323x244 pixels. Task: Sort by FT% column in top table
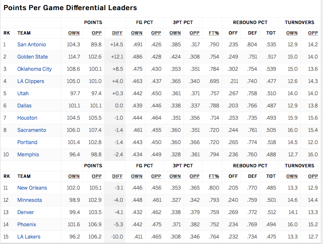point(214,33)
